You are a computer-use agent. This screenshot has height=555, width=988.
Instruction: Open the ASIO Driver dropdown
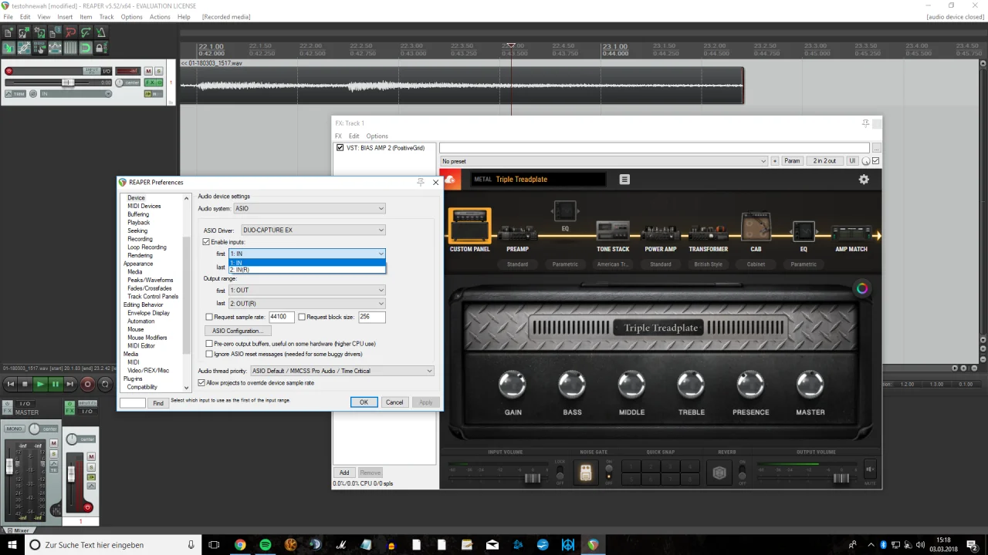click(x=313, y=230)
